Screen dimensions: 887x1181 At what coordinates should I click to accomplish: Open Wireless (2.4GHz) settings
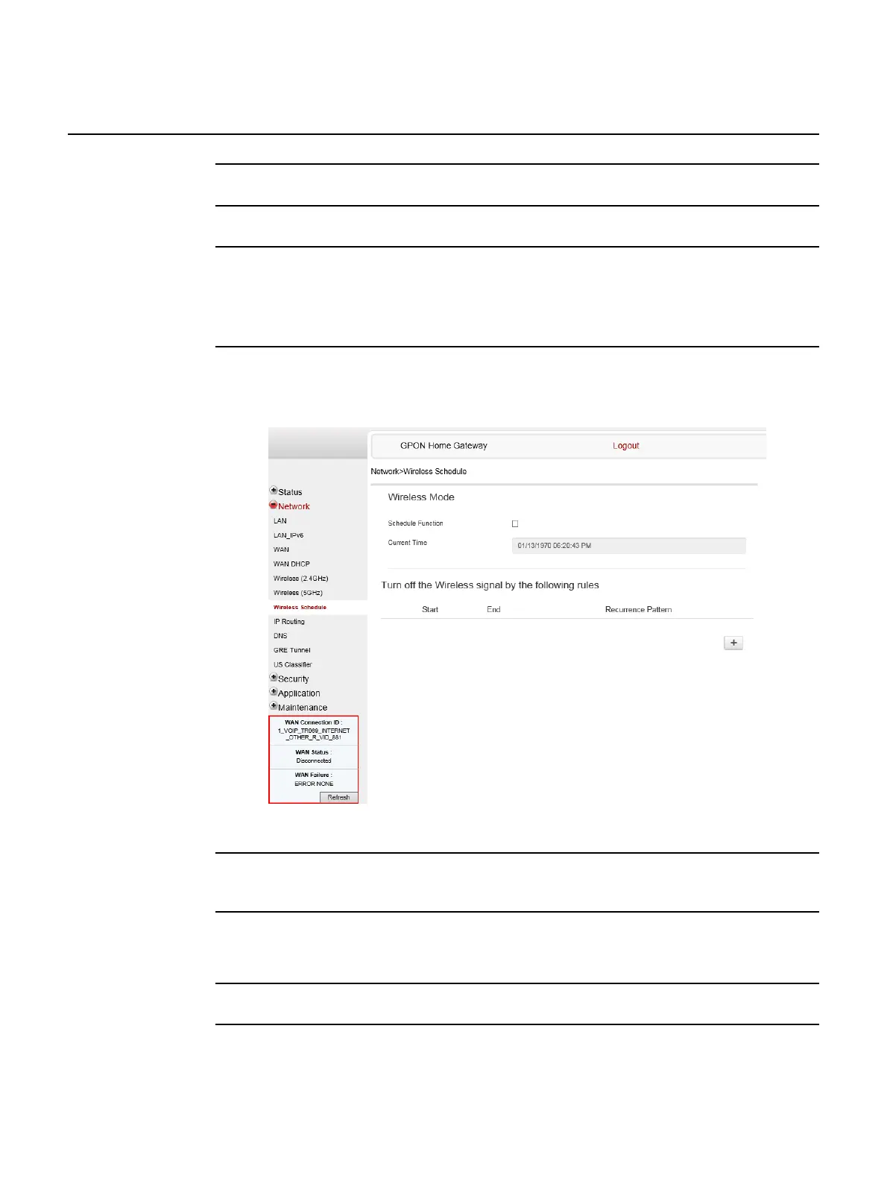(301, 579)
